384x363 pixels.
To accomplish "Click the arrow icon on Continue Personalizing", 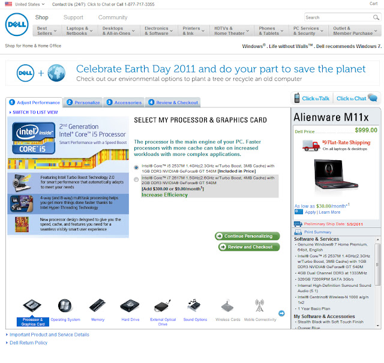I will click(219, 236).
